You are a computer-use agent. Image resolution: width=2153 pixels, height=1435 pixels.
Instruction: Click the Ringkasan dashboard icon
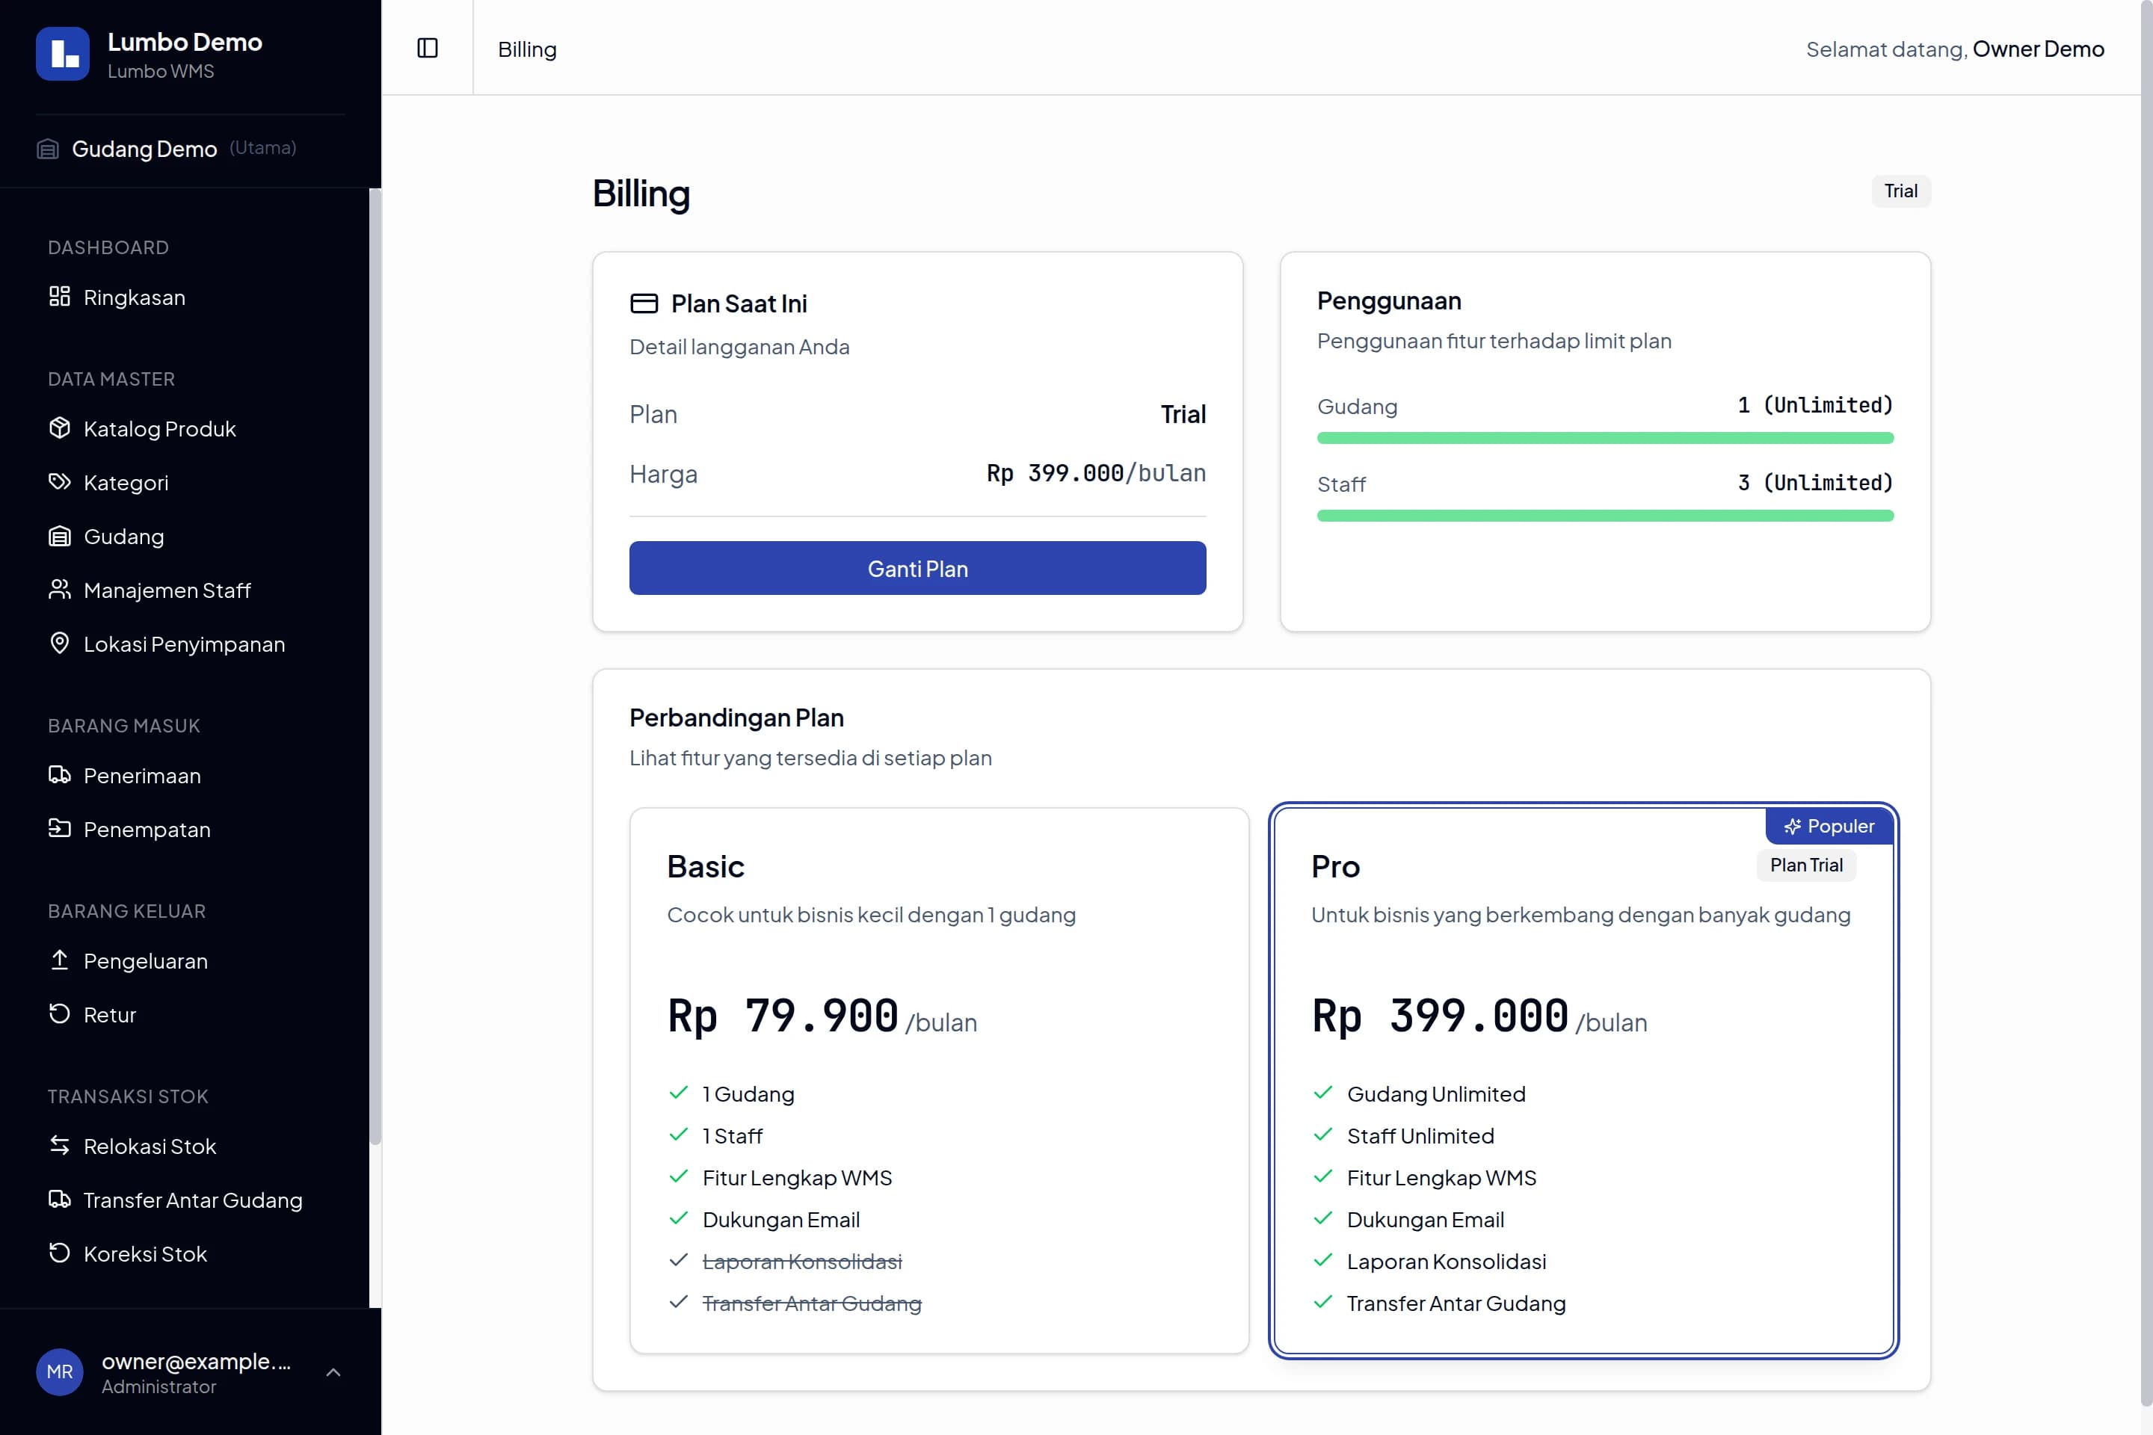(x=60, y=297)
